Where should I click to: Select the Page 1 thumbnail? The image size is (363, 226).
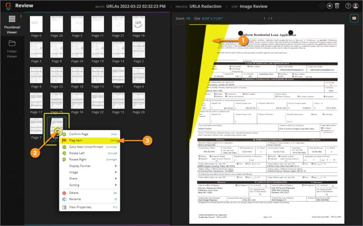point(118,75)
